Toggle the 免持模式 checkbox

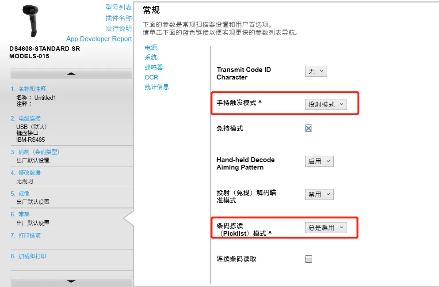point(309,128)
